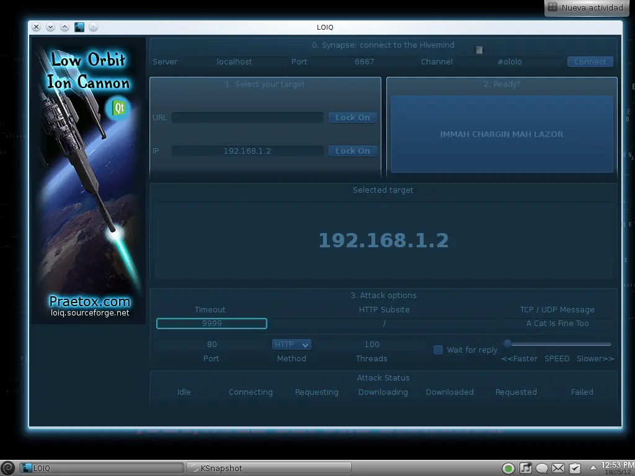Switch to KSnapshot in the taskbar
This screenshot has width=635, height=476.
click(x=269, y=469)
